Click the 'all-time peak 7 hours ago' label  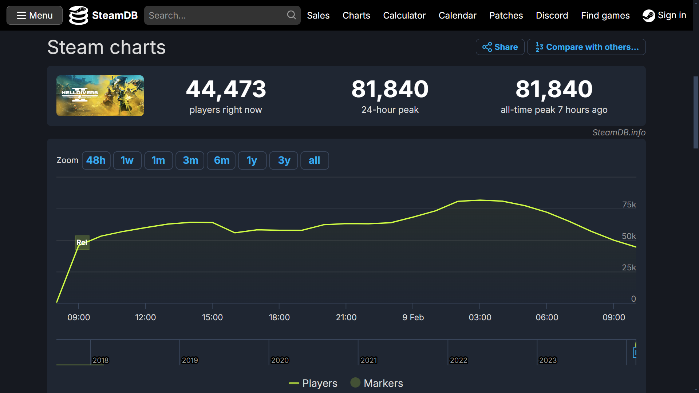tap(554, 110)
